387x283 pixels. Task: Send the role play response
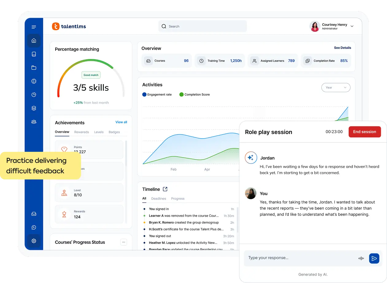pos(374,258)
